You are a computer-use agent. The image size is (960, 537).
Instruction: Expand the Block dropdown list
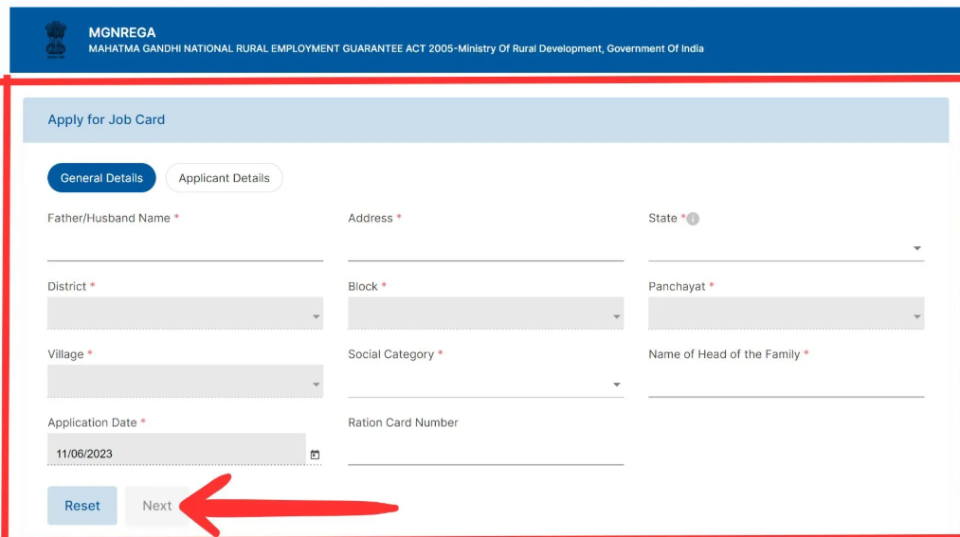click(485, 313)
